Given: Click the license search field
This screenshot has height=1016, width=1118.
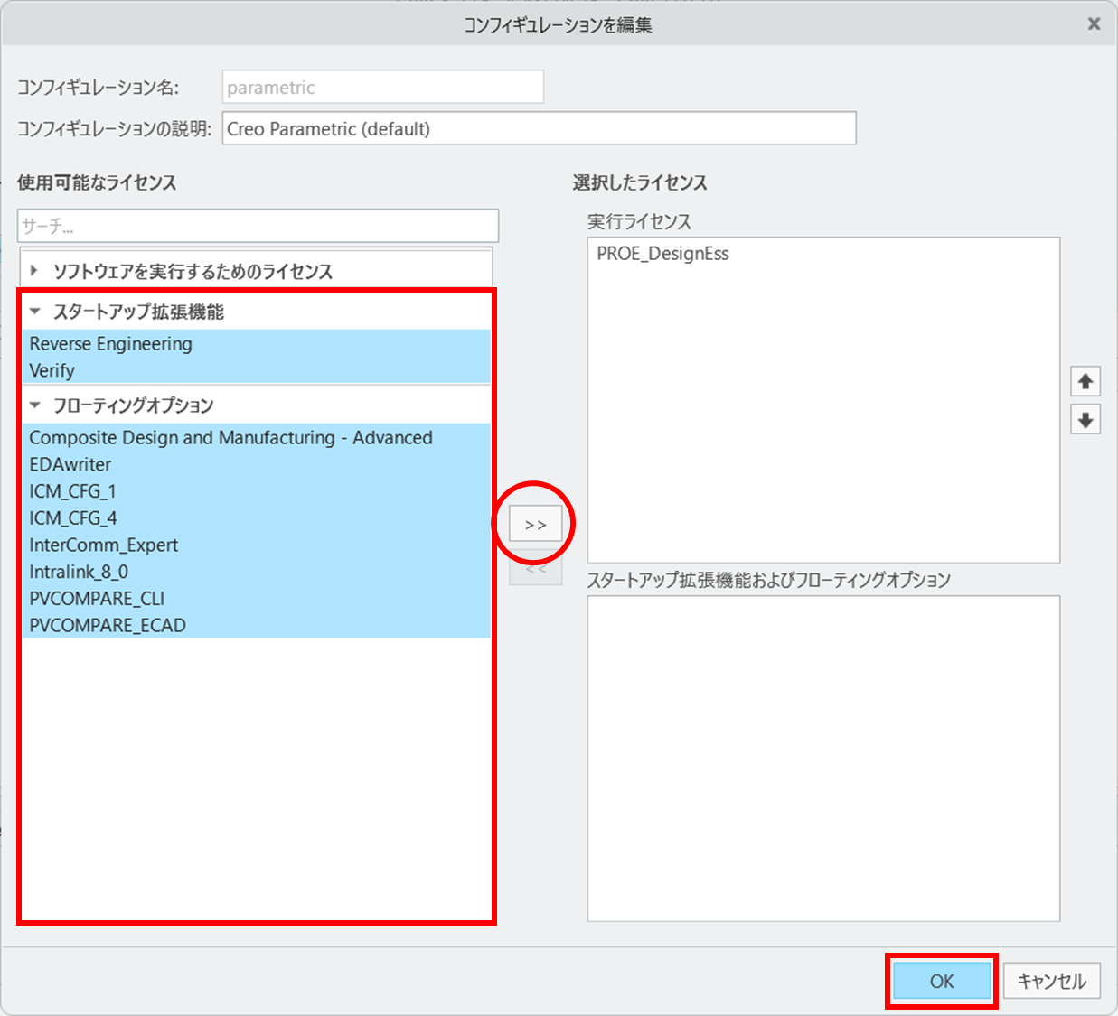Looking at the screenshot, I should [x=258, y=226].
